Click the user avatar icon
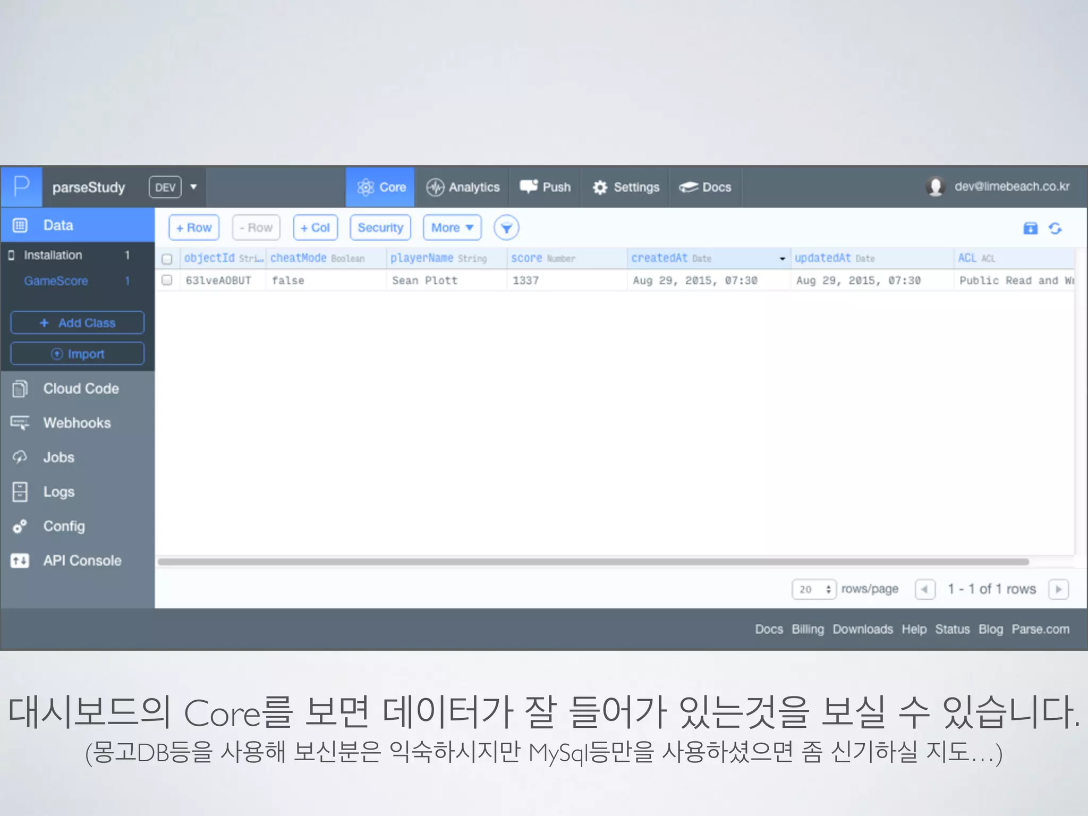The width and height of the screenshot is (1088, 816). pyautogui.click(x=935, y=186)
